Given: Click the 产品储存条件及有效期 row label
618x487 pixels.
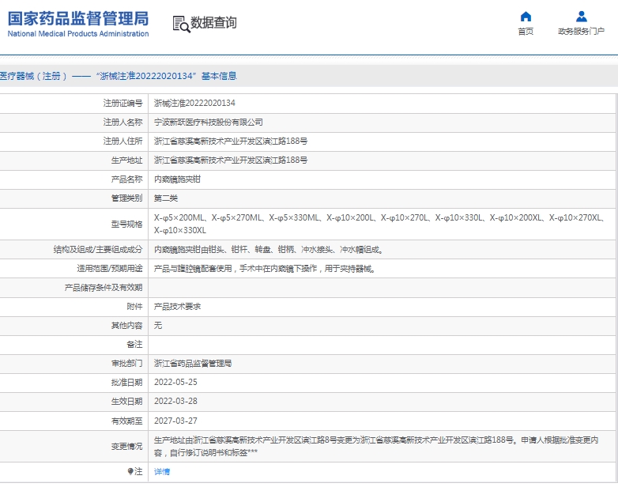Looking at the screenshot, I should point(104,288).
